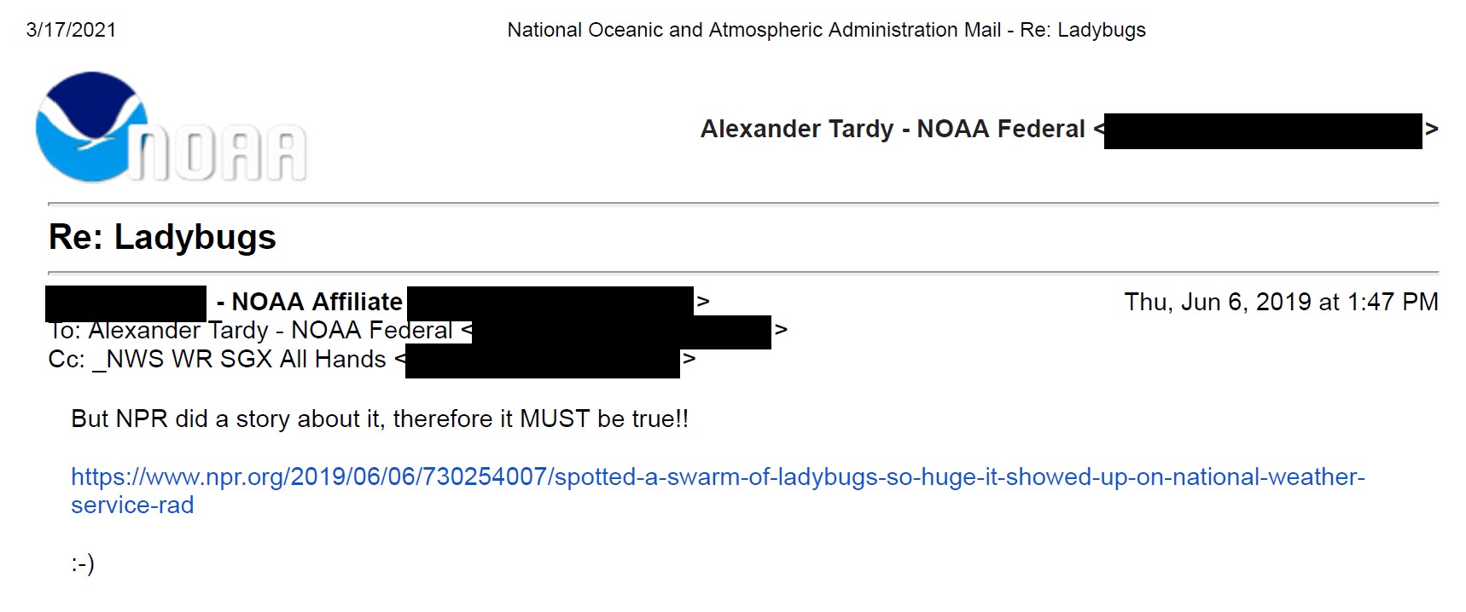This screenshot has width=1466, height=612.
Task: Select the "Re: Ladybugs" subject heading
Action: pos(162,237)
